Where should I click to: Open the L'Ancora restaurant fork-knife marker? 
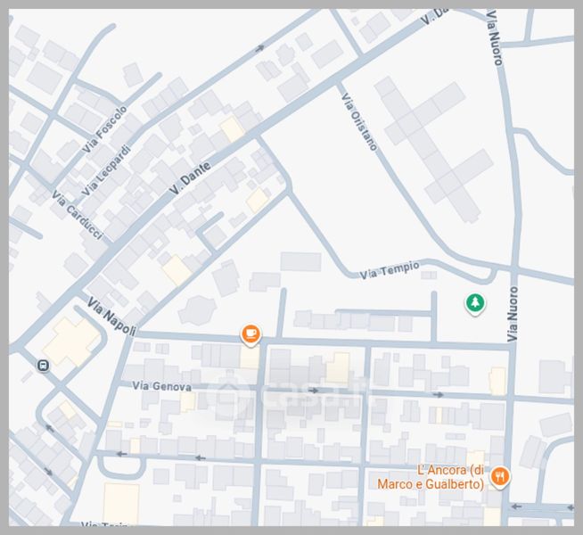[x=501, y=476]
